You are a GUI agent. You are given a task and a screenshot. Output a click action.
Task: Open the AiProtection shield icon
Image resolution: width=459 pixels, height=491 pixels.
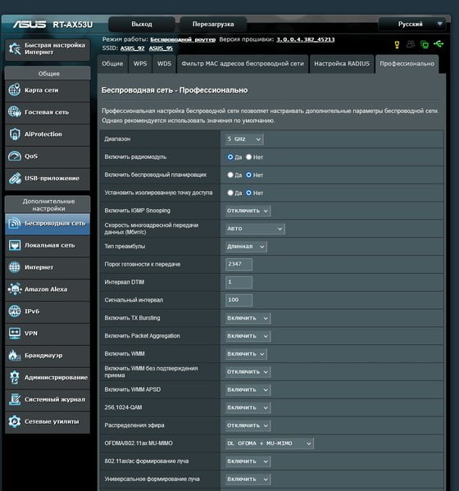click(x=15, y=134)
